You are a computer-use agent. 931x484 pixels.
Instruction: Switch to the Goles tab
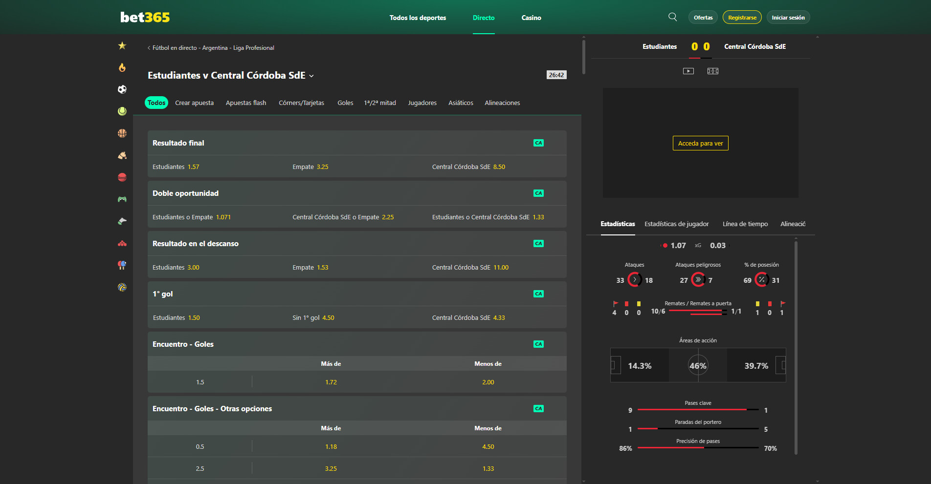345,103
